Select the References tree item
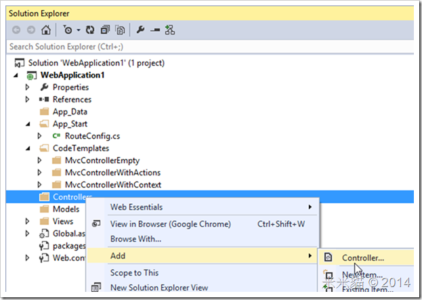Screen dimensions: 422x300 tap(72, 100)
